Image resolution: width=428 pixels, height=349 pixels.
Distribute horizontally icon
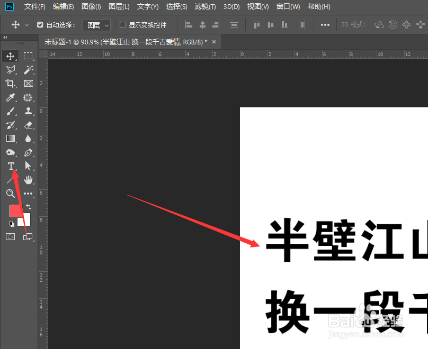pyautogui.click(x=302, y=25)
